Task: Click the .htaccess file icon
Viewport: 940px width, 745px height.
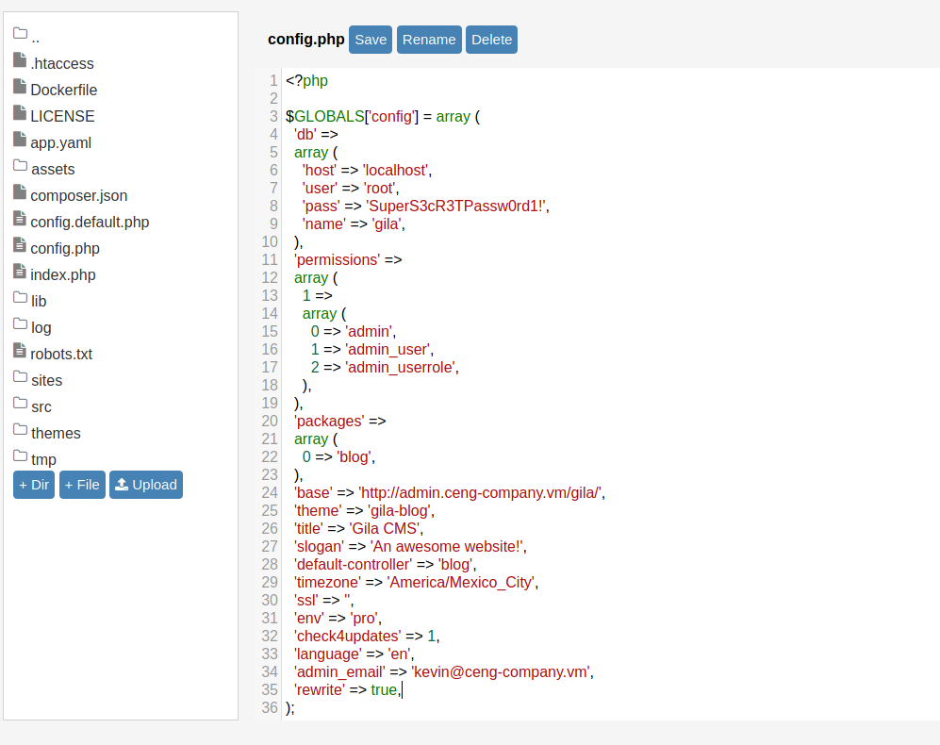Action: (x=20, y=60)
